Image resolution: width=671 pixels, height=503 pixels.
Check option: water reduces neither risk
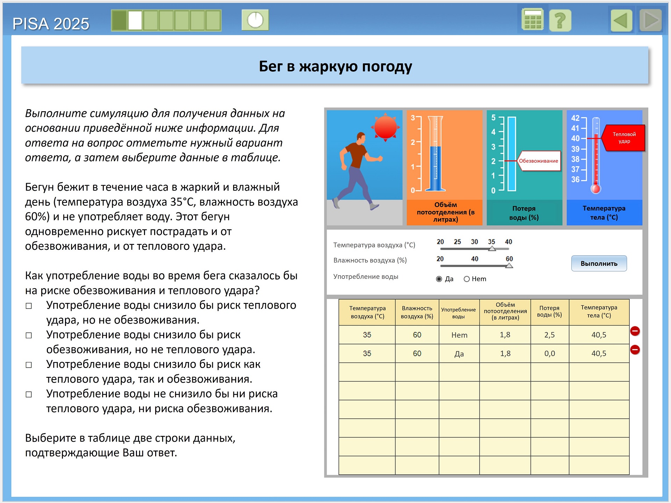[x=29, y=394]
